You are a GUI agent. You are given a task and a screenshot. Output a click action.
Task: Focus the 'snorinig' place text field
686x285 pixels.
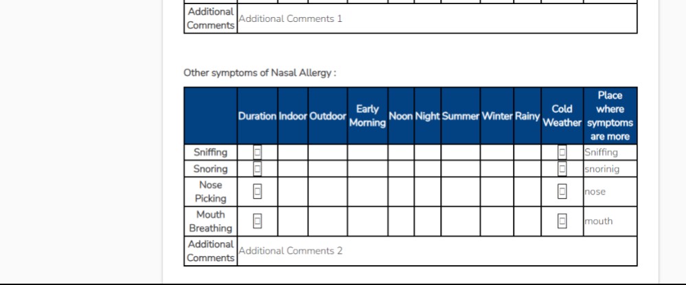click(x=610, y=169)
